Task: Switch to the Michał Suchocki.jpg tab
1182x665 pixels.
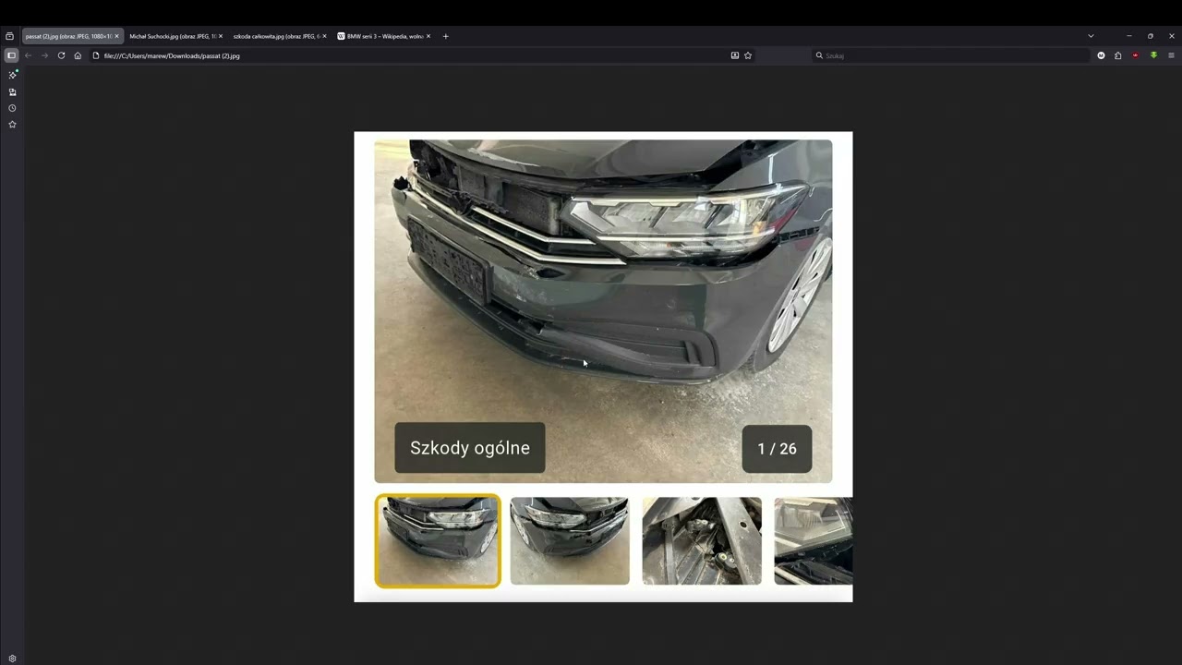Action: pyautogui.click(x=175, y=36)
